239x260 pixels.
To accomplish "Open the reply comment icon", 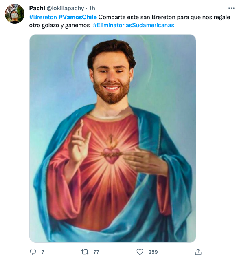I will 33,252.
